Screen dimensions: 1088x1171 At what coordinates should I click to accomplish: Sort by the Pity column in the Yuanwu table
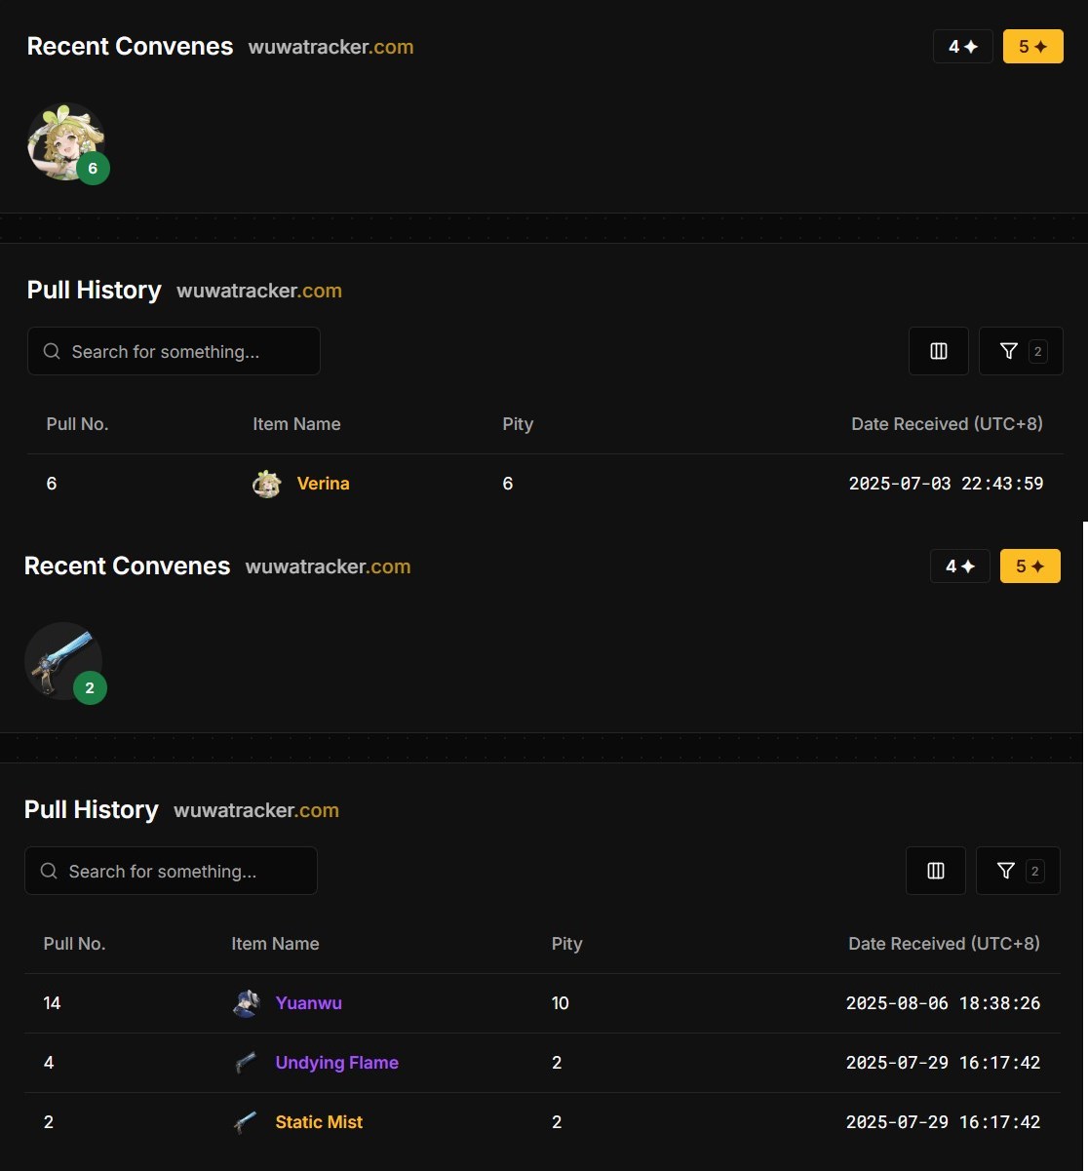pos(566,944)
